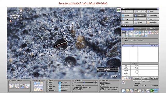The image size is (166, 93).
Task: Click the brightness decrease sun icon
Action: click(74, 82)
